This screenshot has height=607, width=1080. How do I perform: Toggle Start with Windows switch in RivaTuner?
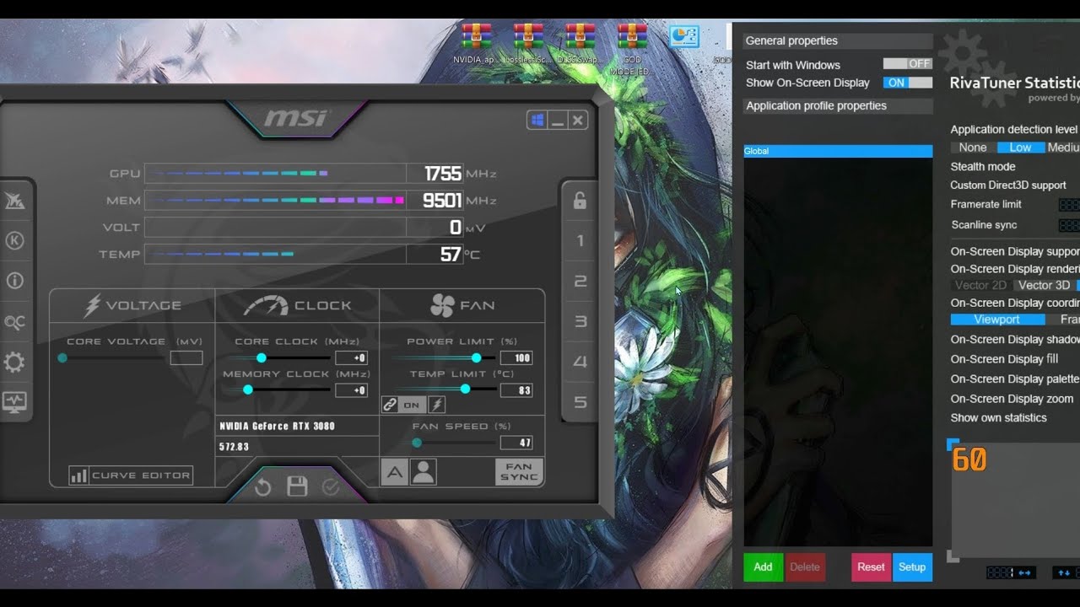pos(908,63)
